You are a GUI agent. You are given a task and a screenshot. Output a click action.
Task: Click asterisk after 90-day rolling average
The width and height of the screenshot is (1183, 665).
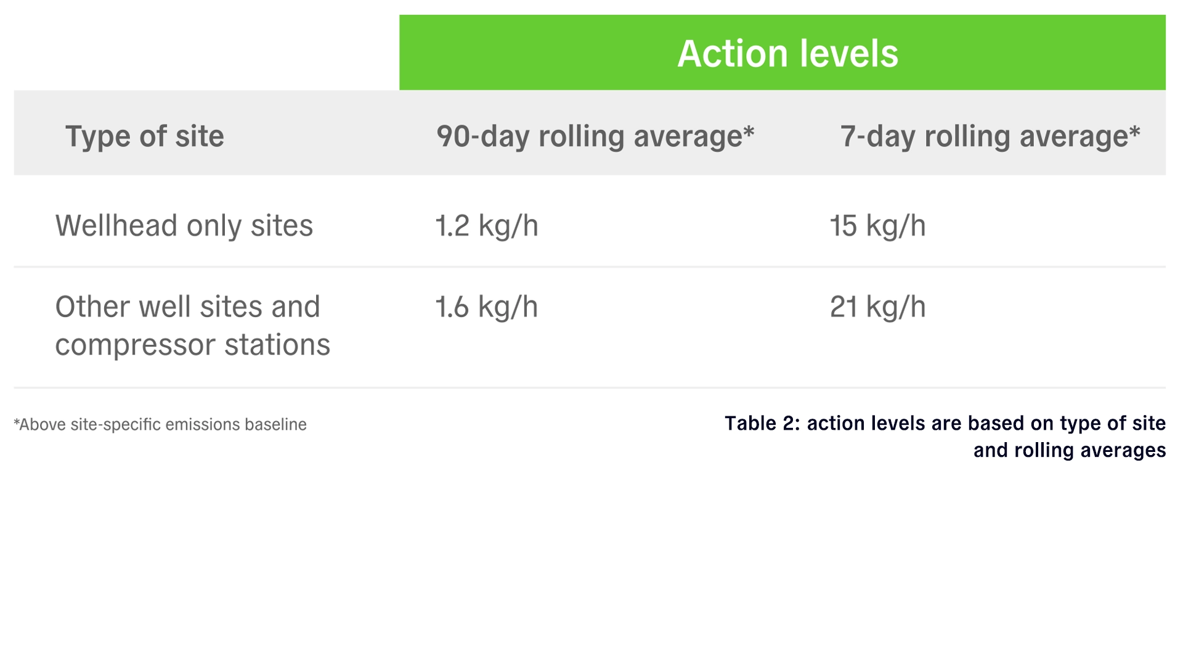click(x=749, y=131)
